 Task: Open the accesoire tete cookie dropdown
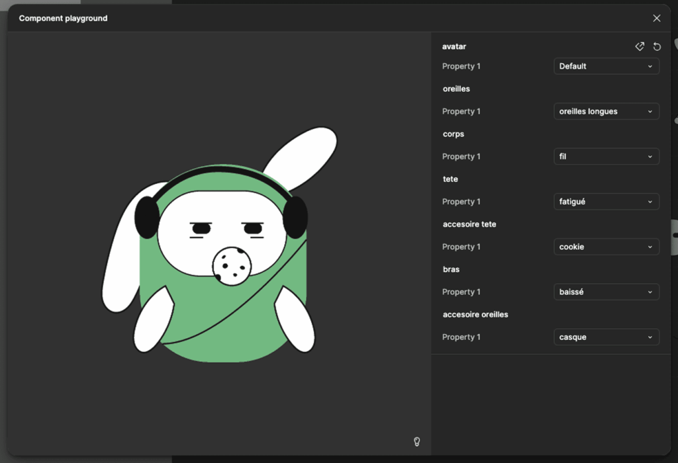606,247
